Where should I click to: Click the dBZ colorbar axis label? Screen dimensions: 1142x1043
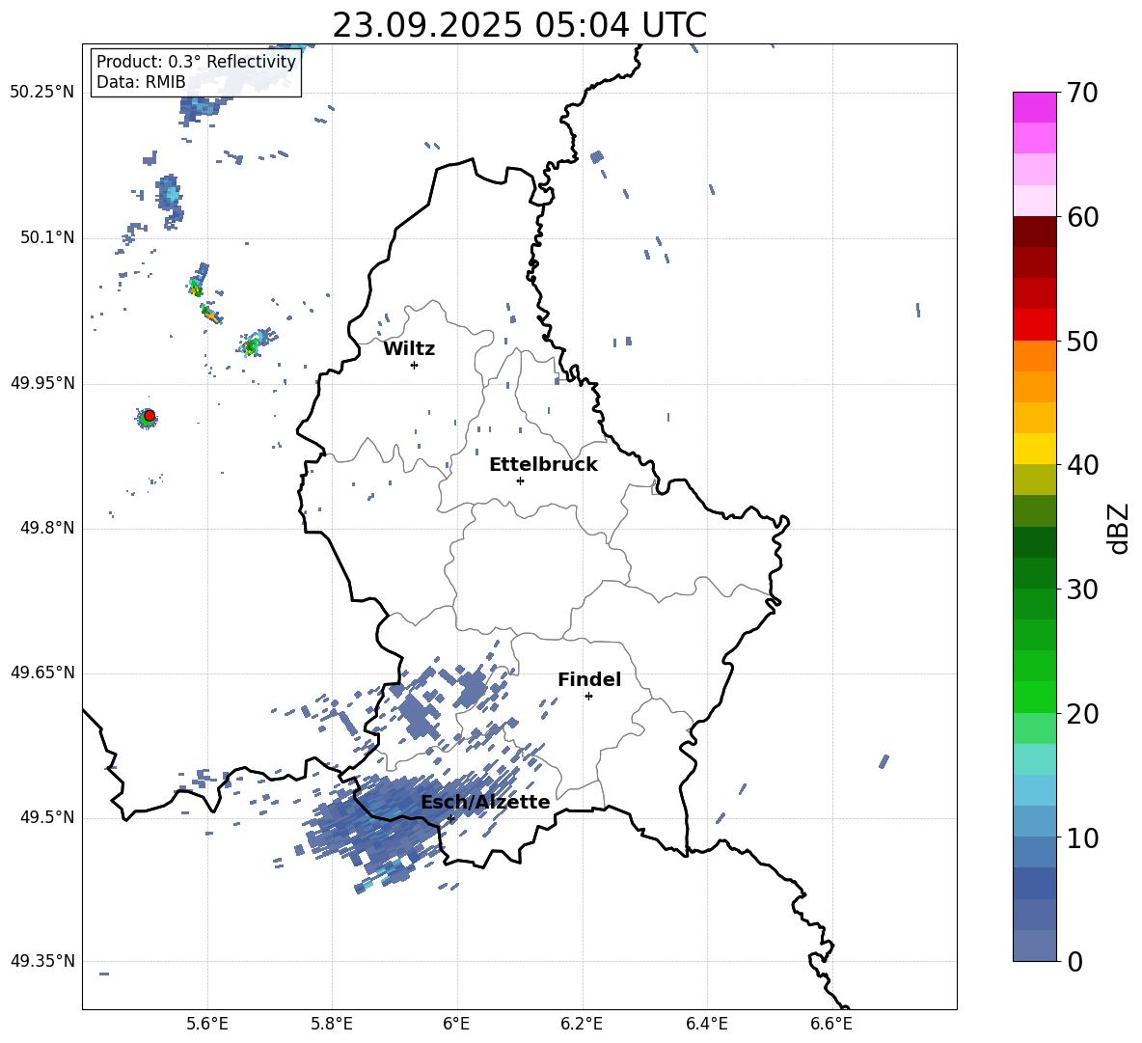pos(1119,528)
